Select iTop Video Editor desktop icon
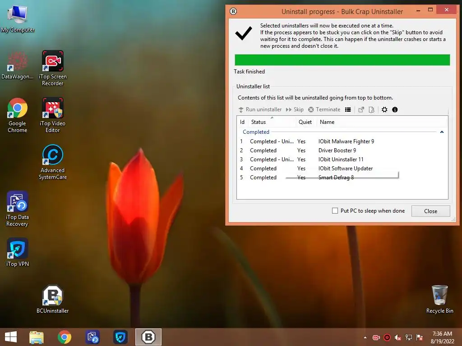 [52, 115]
